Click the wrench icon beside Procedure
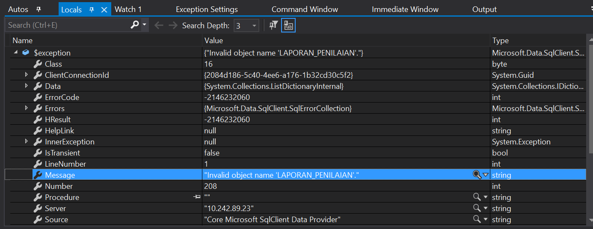Image resolution: width=593 pixels, height=229 pixels. click(x=38, y=197)
